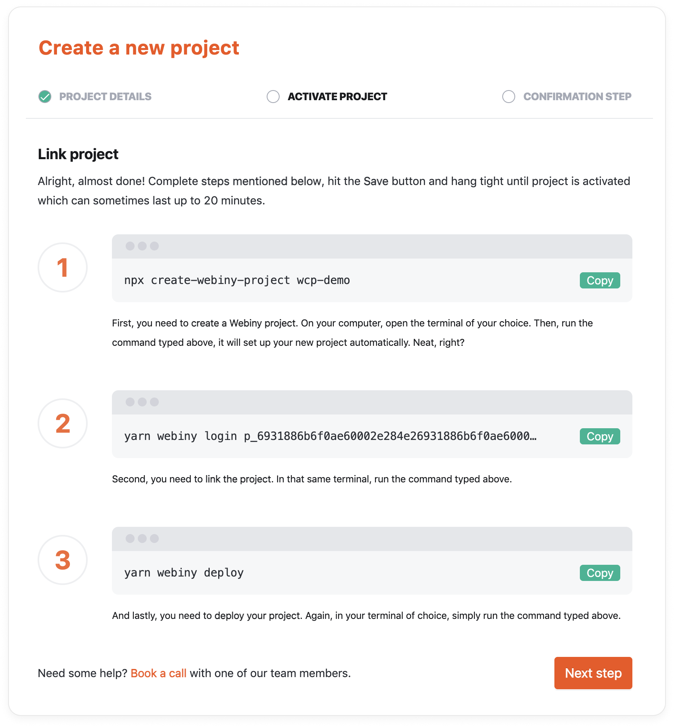Click the green checkmark on Project Details step
The width and height of the screenshot is (674, 728).
(46, 97)
